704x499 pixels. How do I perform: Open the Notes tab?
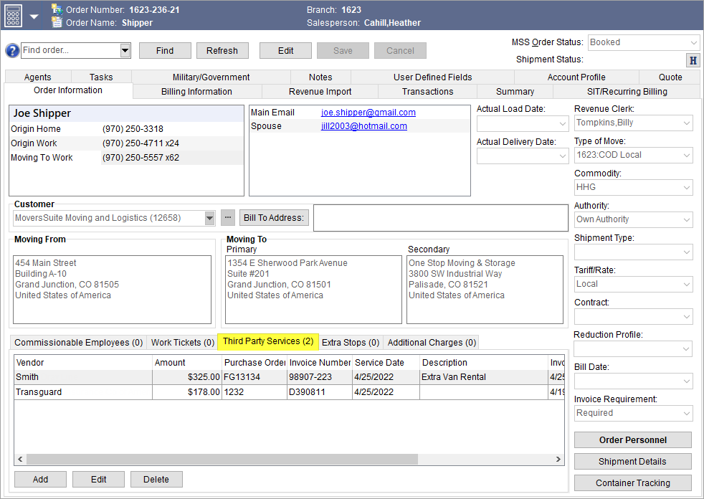(320, 77)
